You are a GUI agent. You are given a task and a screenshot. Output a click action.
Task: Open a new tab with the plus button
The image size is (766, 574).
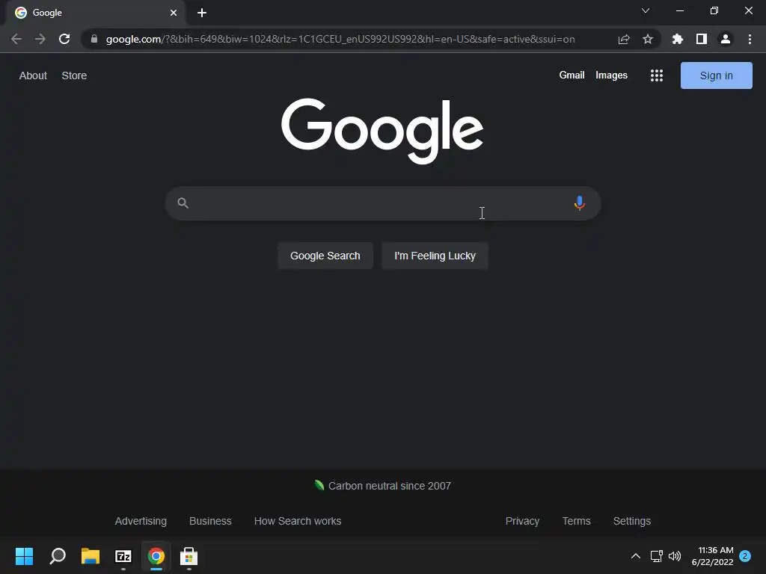pyautogui.click(x=202, y=13)
